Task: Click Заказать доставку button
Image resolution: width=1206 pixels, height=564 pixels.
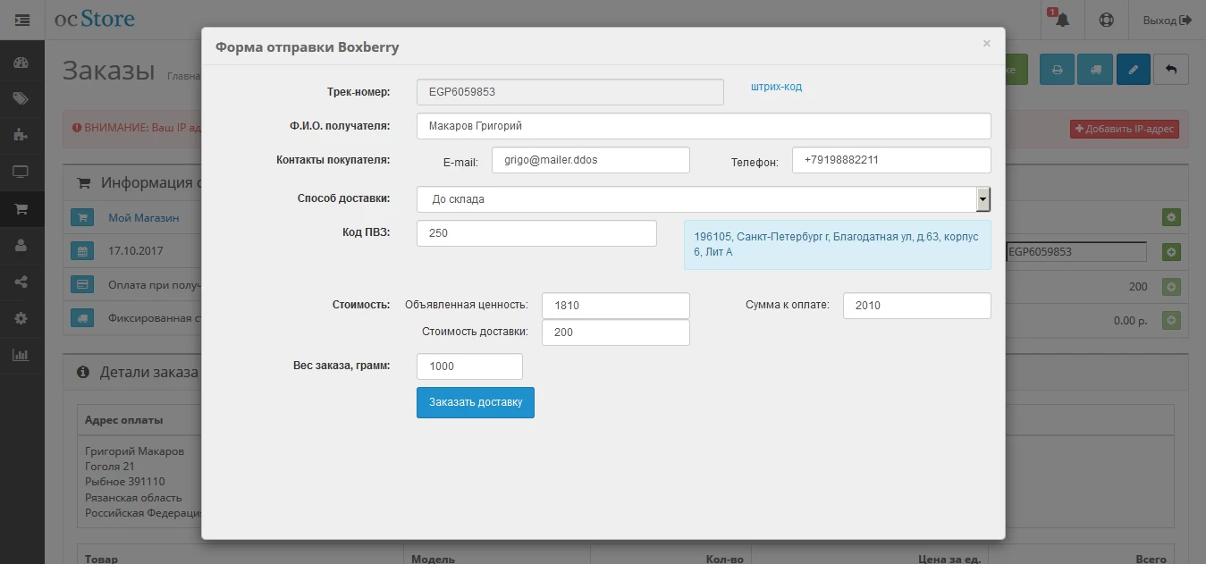Action: (x=476, y=402)
